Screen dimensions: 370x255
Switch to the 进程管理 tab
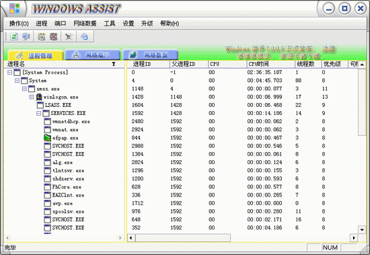[x=36, y=55]
